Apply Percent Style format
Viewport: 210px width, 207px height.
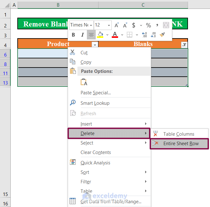point(148,25)
